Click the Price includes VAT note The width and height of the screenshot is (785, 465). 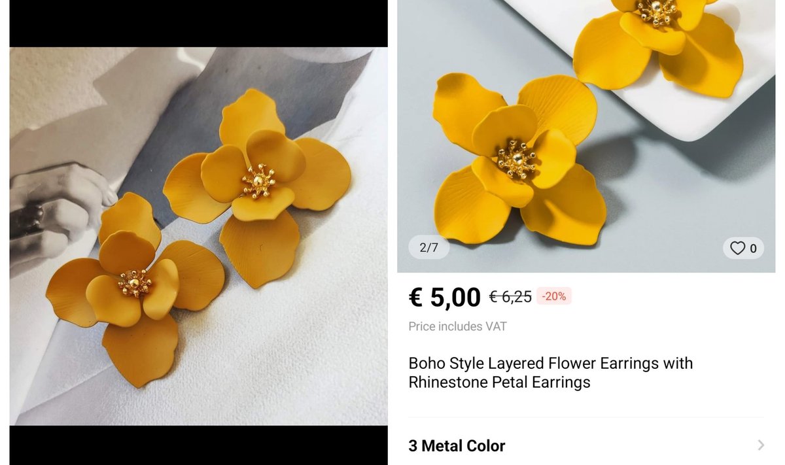(457, 326)
